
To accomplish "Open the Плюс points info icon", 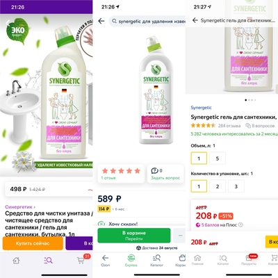I will pyautogui.click(x=240, y=224).
